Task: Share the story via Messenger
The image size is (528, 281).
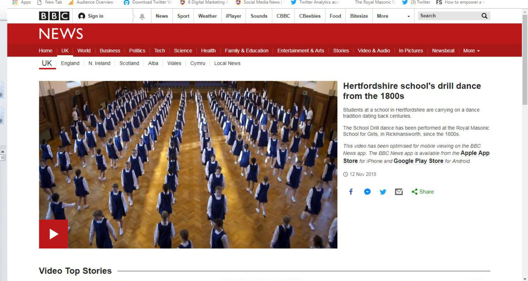Action: click(x=367, y=191)
